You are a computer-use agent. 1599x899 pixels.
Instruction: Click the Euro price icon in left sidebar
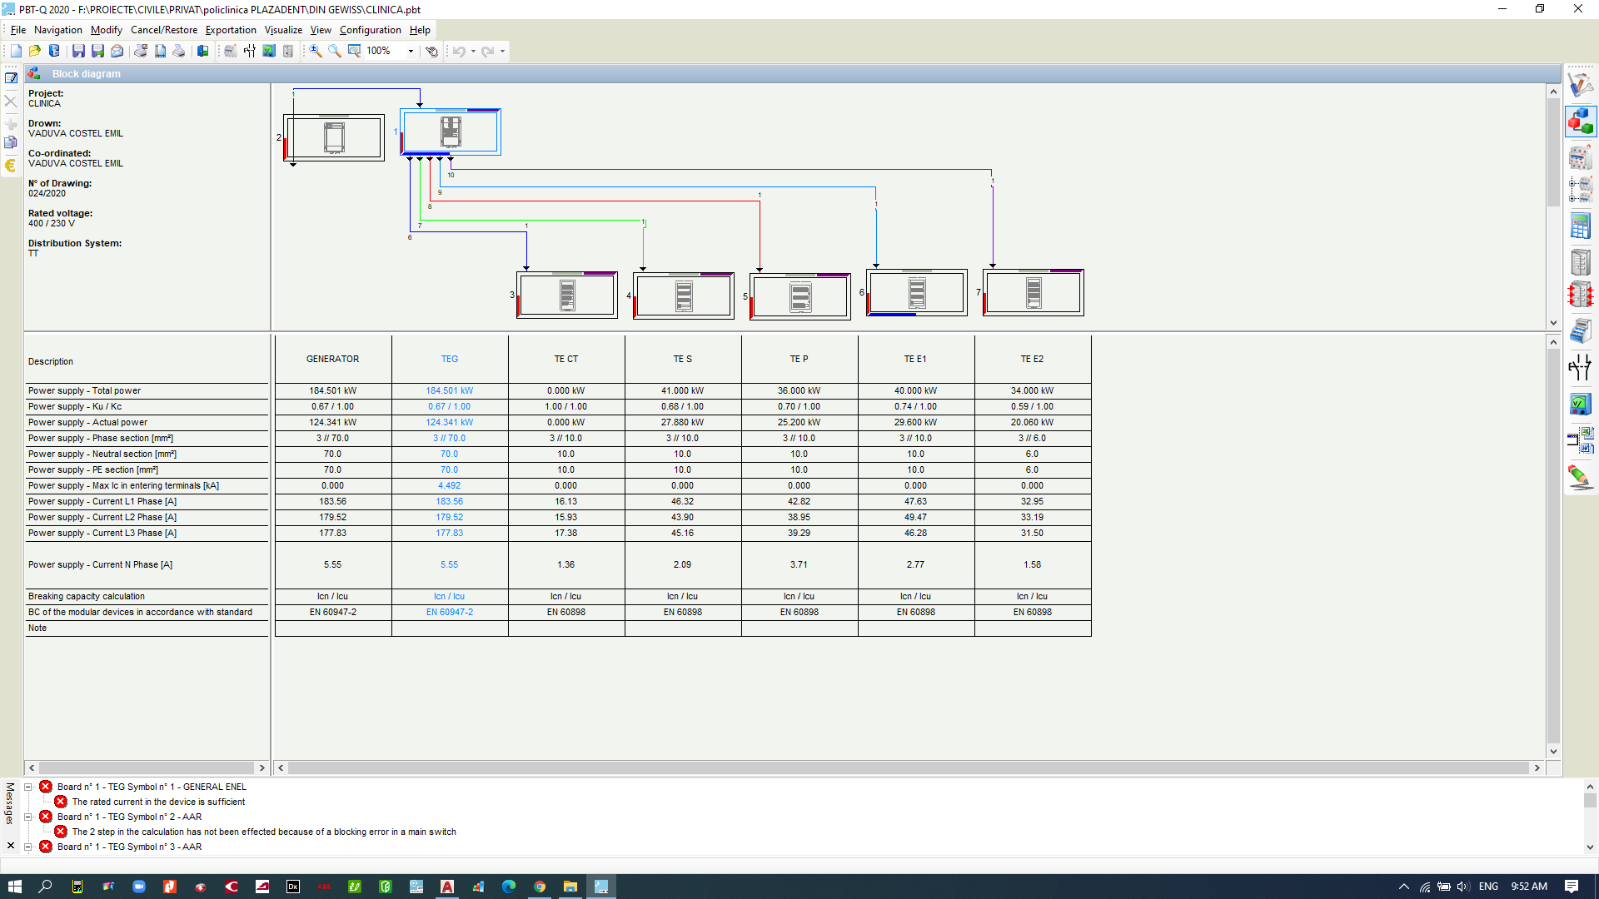[x=11, y=166]
